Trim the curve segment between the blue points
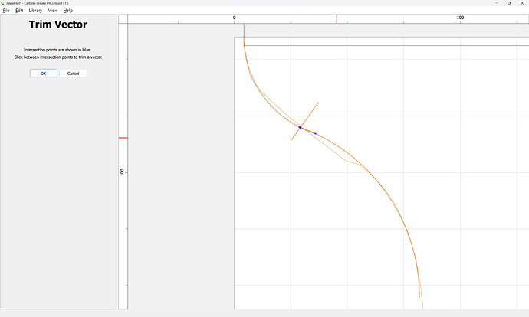Screen dimensions: 529x317 307,130
